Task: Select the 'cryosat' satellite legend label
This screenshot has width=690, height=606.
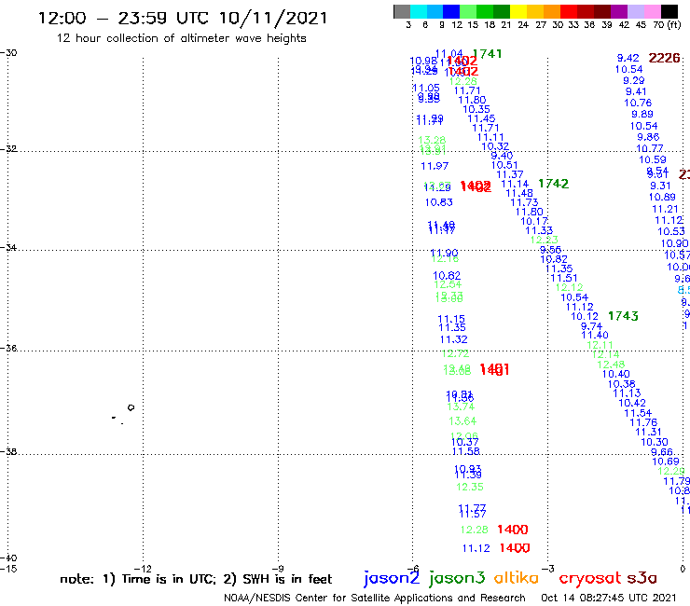Action: (x=589, y=578)
